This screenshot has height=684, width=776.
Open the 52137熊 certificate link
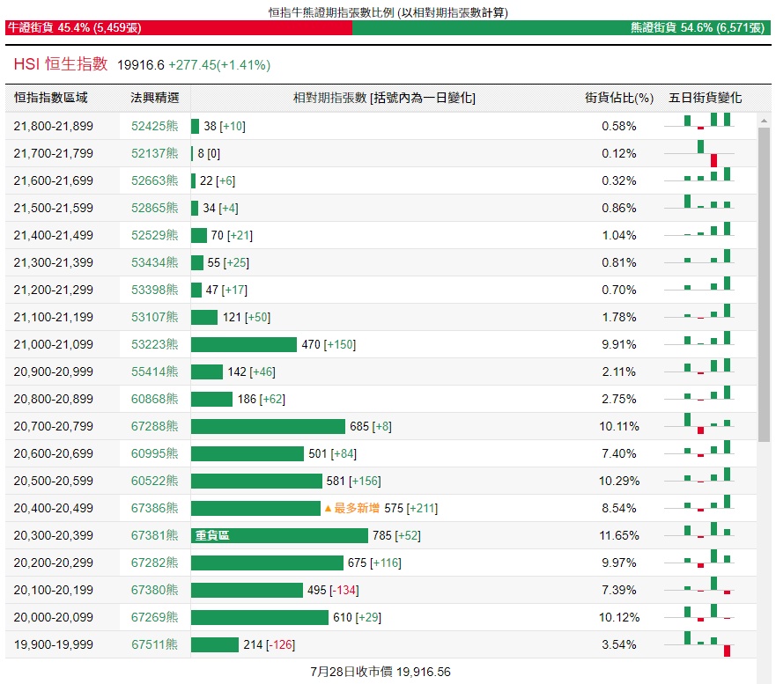point(154,153)
